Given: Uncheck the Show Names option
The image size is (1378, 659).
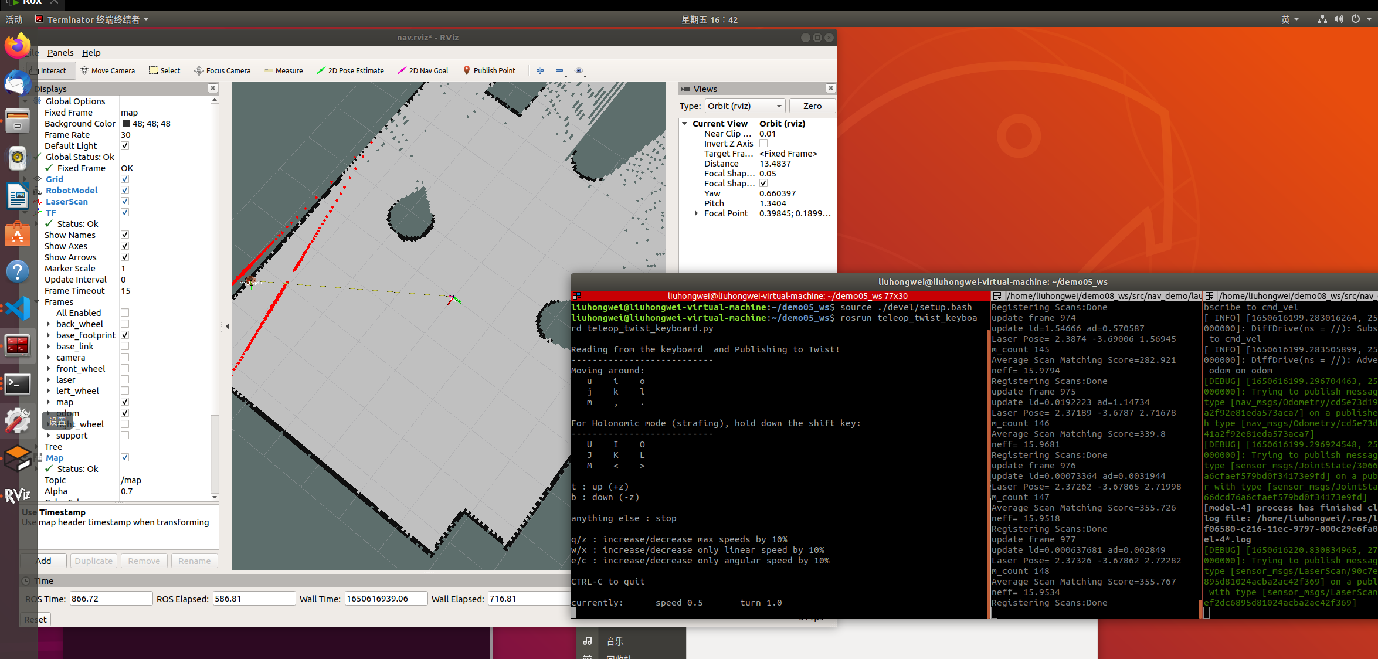Looking at the screenshot, I should [125, 235].
